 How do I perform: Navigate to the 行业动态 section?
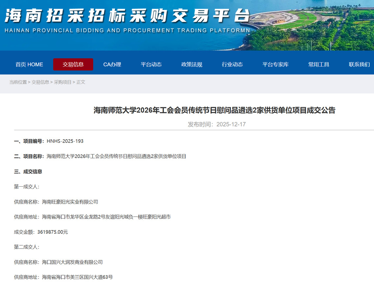click(232, 65)
